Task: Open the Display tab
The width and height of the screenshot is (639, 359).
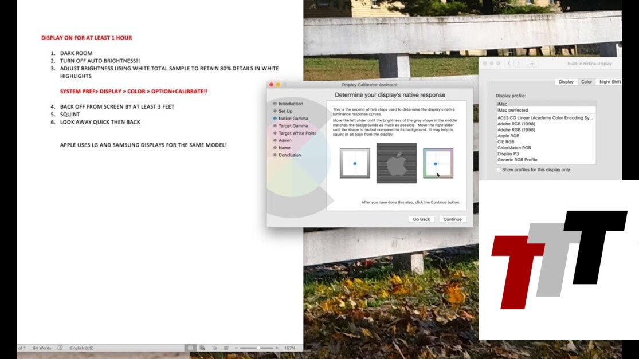Action: click(x=566, y=82)
